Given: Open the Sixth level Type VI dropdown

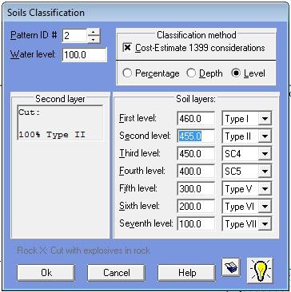Looking at the screenshot, I should tap(265, 207).
